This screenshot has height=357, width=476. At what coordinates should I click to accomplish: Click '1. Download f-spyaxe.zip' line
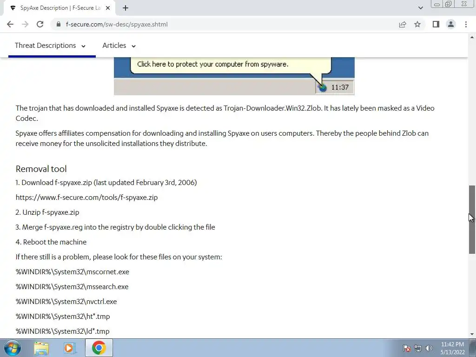coord(106,182)
